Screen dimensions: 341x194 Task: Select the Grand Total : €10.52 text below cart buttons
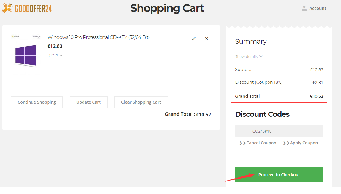pyautogui.click(x=188, y=114)
